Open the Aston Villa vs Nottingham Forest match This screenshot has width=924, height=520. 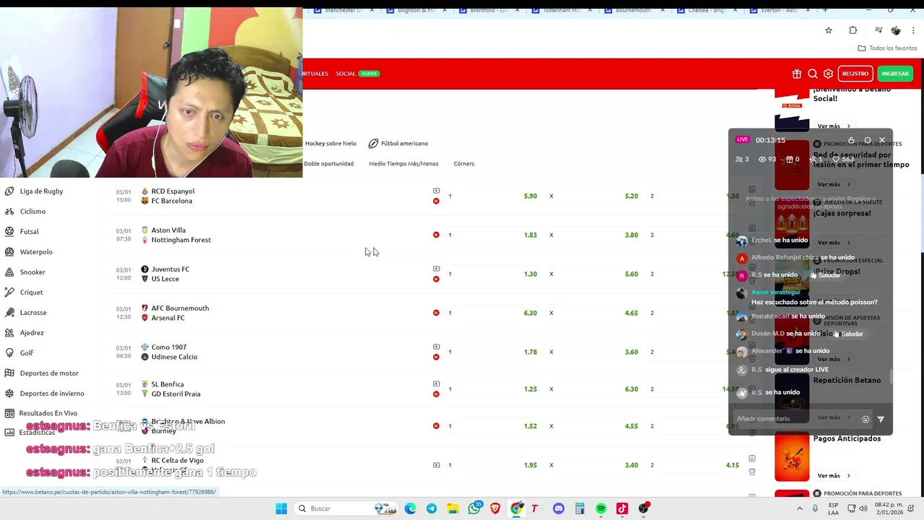coord(180,235)
